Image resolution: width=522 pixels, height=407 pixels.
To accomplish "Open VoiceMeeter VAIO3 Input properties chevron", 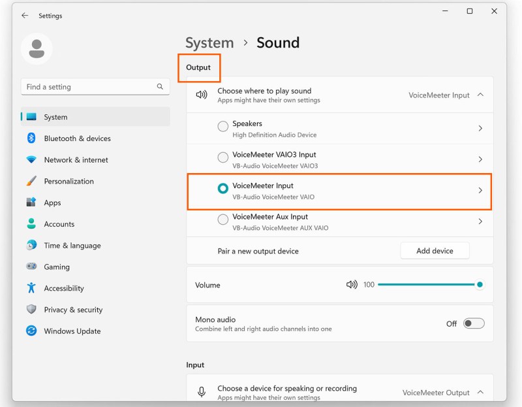I will pos(480,159).
